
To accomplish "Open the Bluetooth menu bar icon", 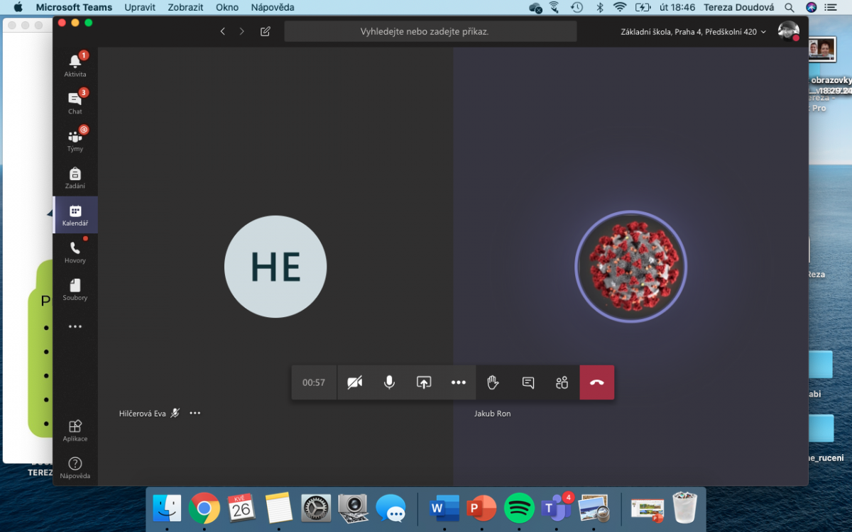I will point(599,7).
